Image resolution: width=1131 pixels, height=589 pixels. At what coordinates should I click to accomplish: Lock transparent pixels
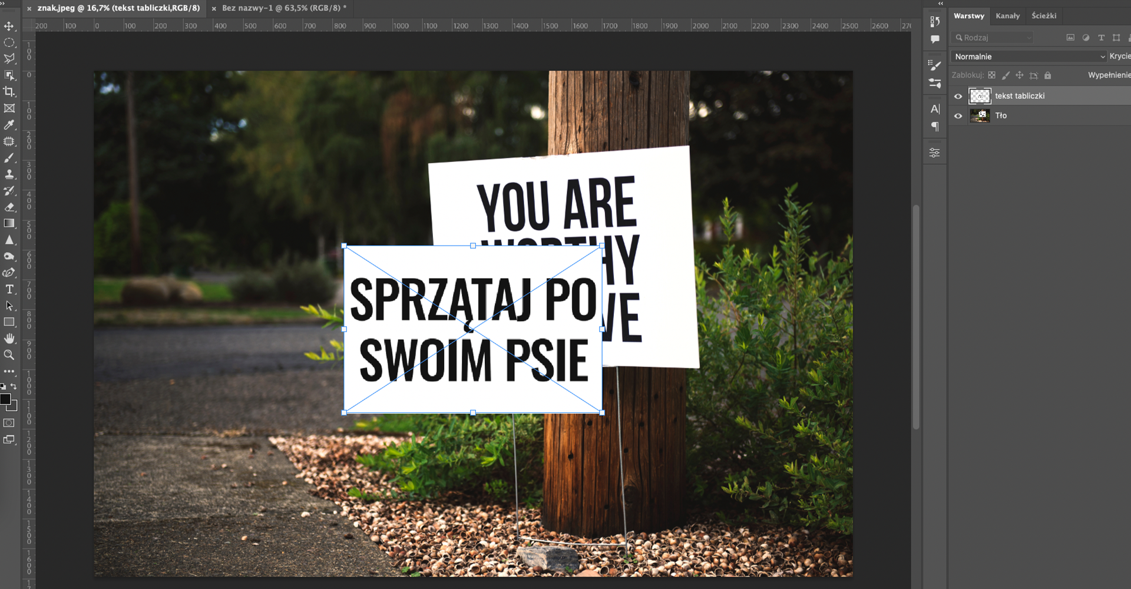pos(992,75)
